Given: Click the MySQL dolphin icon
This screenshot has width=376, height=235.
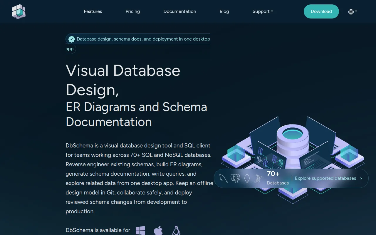Looking at the screenshot, I should [223, 178].
